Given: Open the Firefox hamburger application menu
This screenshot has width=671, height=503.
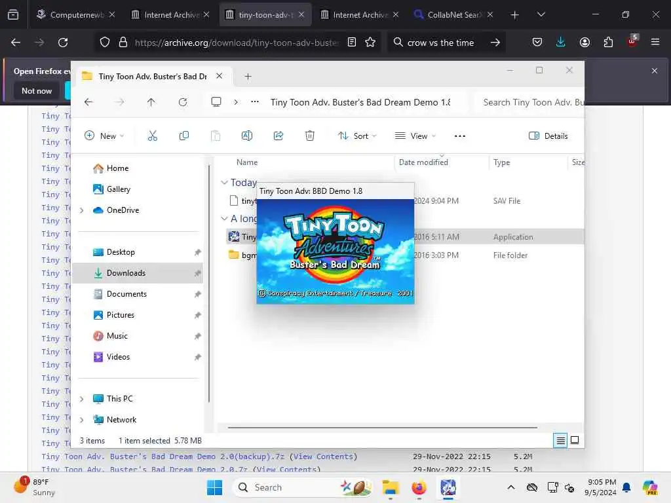Looking at the screenshot, I should click(x=655, y=42).
